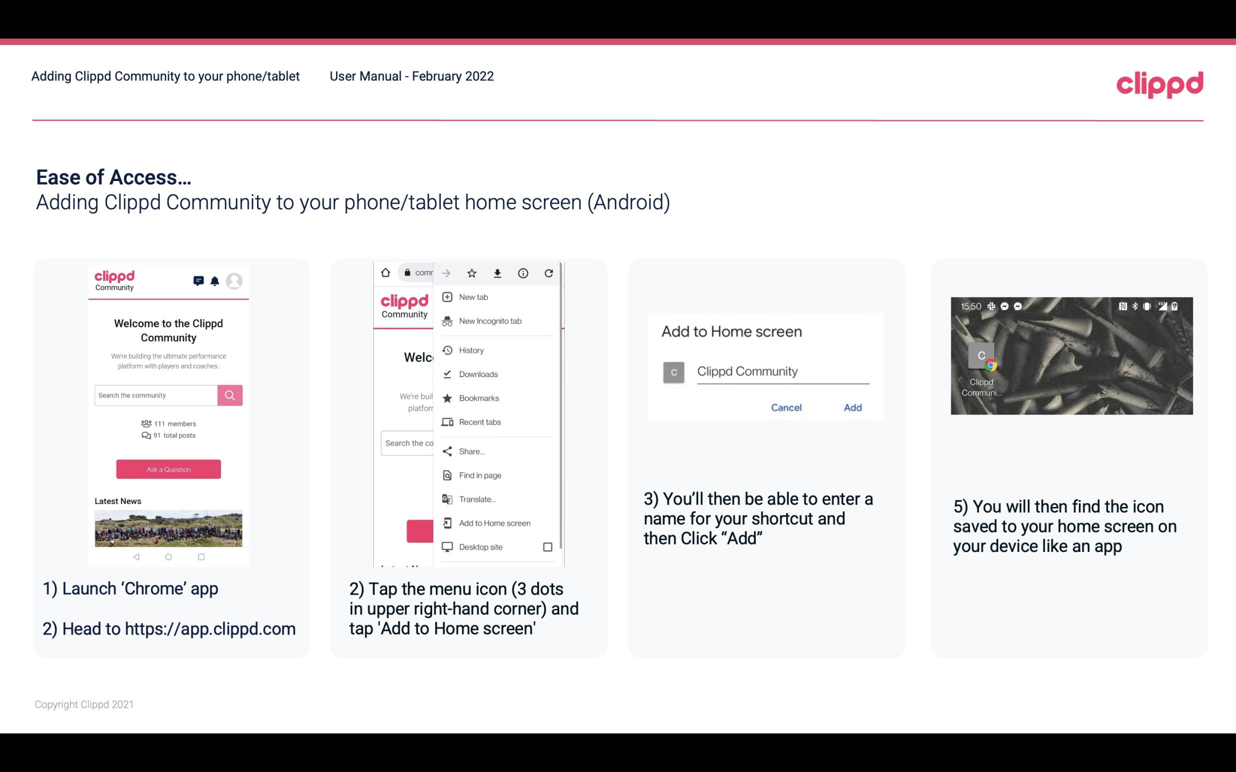Expand the Bookmarks menu entry in Chrome

[478, 397]
